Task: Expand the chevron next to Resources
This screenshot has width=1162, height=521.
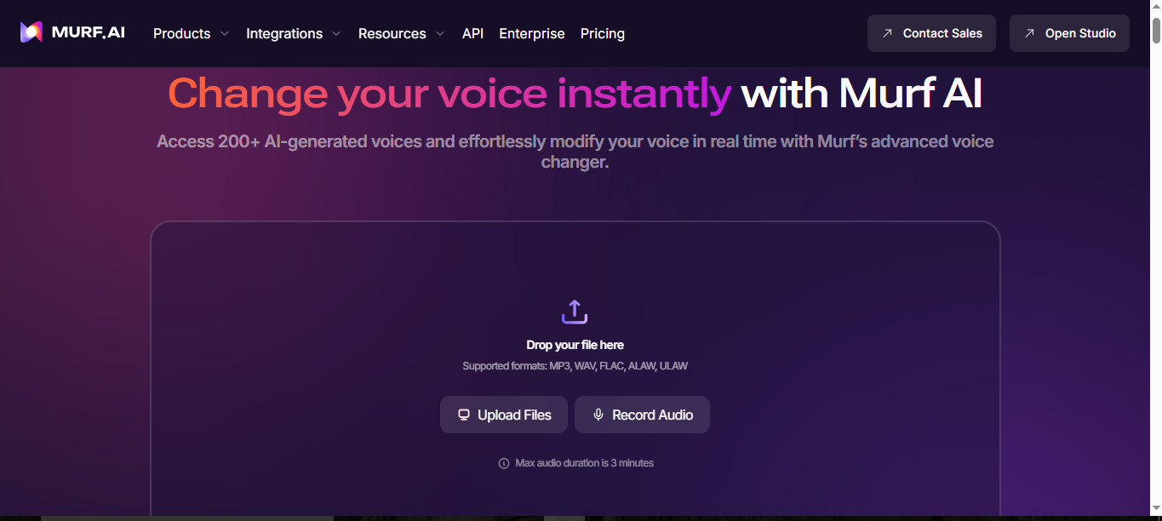Action: (x=440, y=34)
